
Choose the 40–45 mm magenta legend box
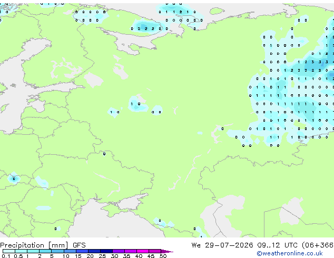coord(143,251)
